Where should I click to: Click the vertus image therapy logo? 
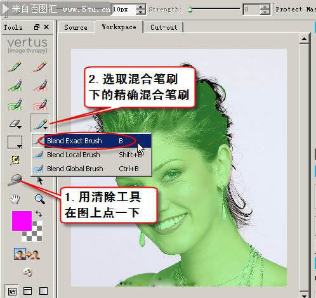pos(27,46)
